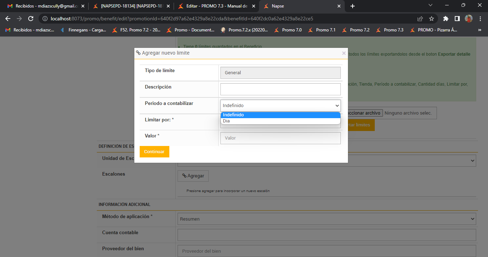Toggle the browser side panel icon

(457, 19)
